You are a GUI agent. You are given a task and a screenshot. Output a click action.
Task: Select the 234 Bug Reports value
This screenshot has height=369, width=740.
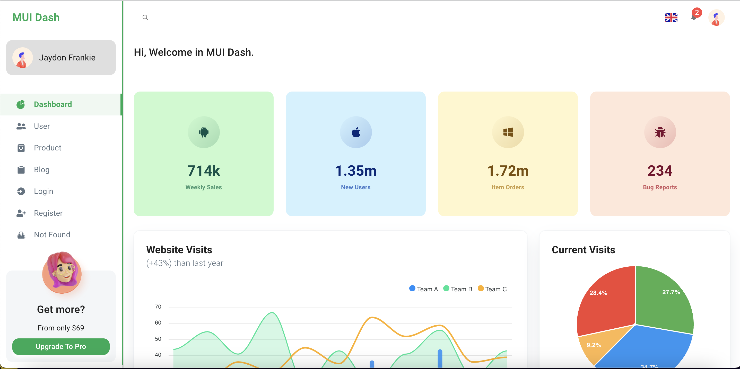(x=660, y=170)
